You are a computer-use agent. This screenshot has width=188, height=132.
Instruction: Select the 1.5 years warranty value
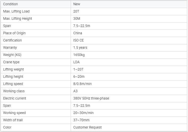pos(80,47)
